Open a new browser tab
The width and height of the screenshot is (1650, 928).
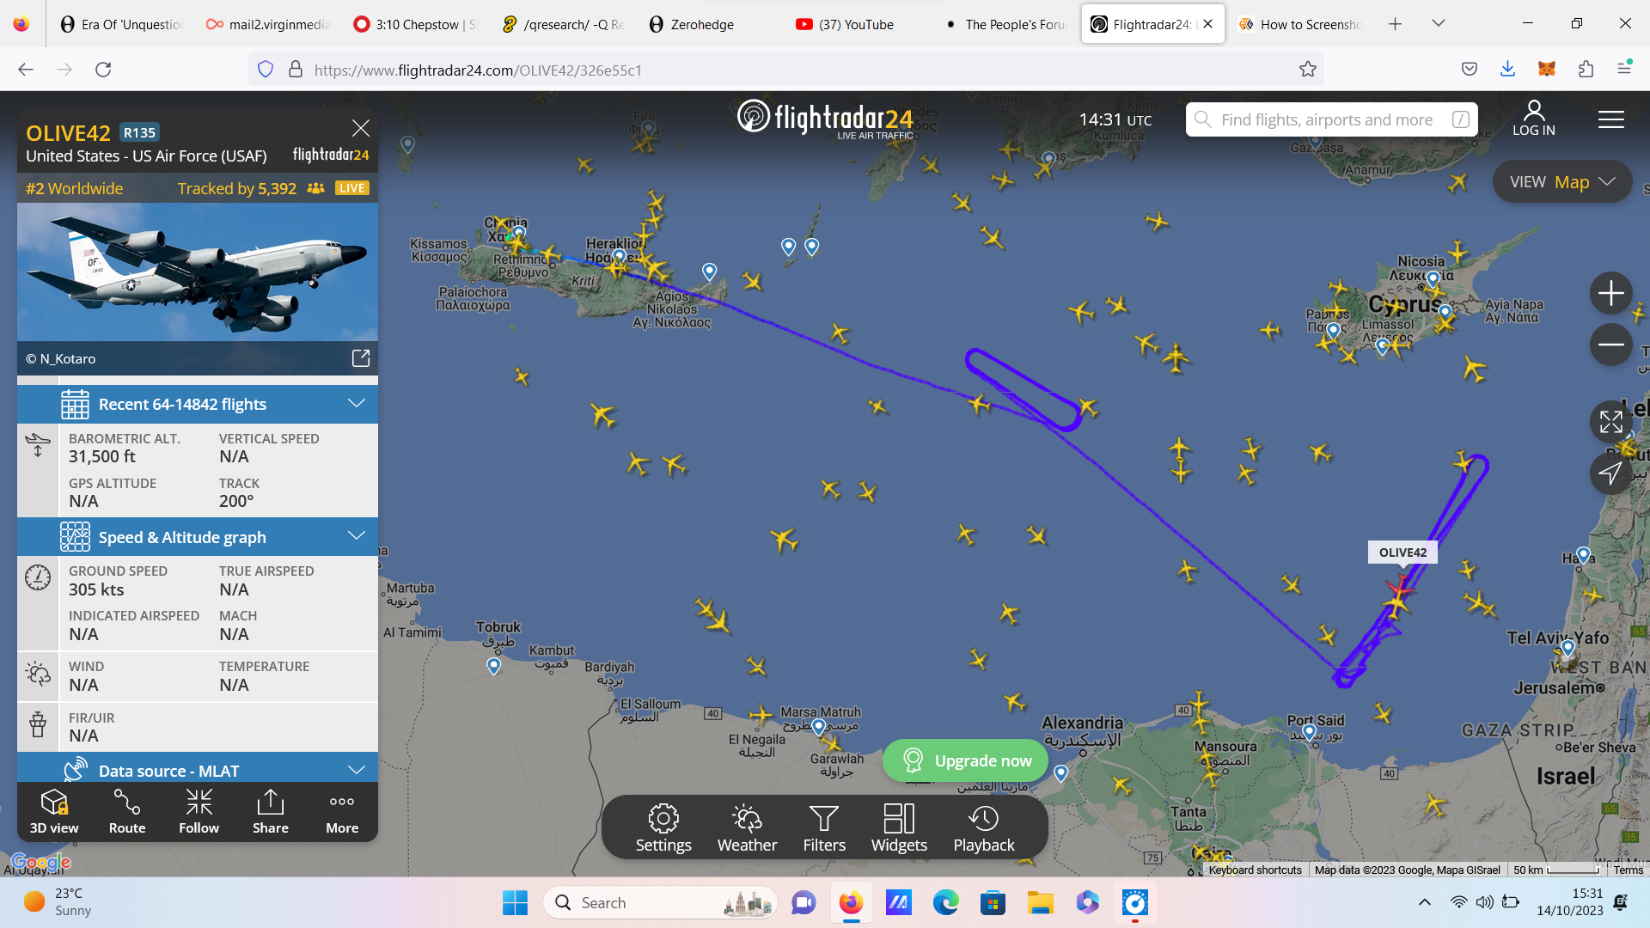[x=1396, y=24]
